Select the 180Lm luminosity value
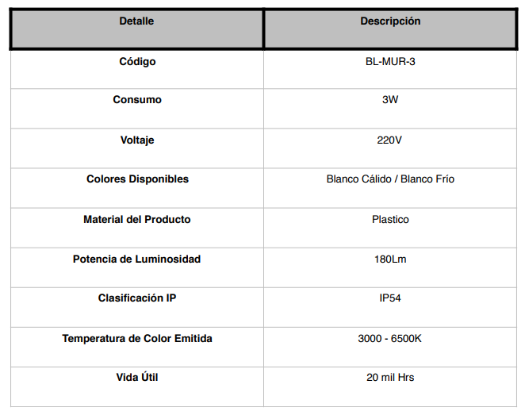The image size is (525, 419). [390, 259]
